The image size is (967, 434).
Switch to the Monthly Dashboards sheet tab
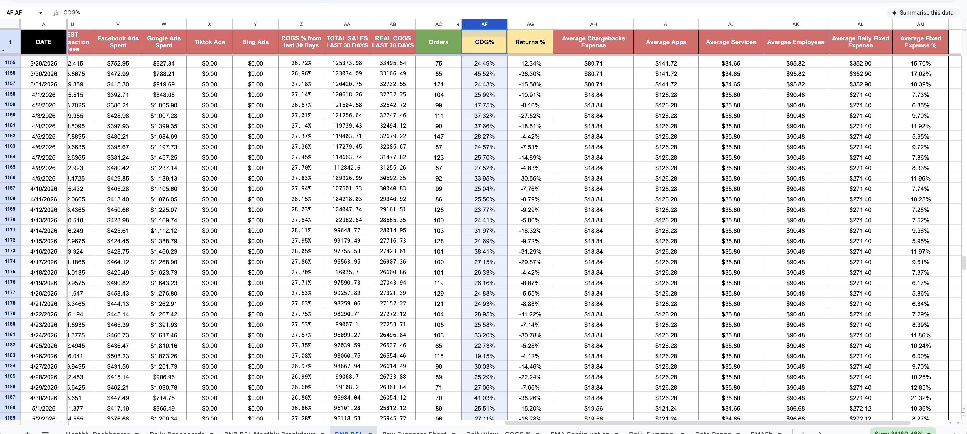tap(98, 433)
